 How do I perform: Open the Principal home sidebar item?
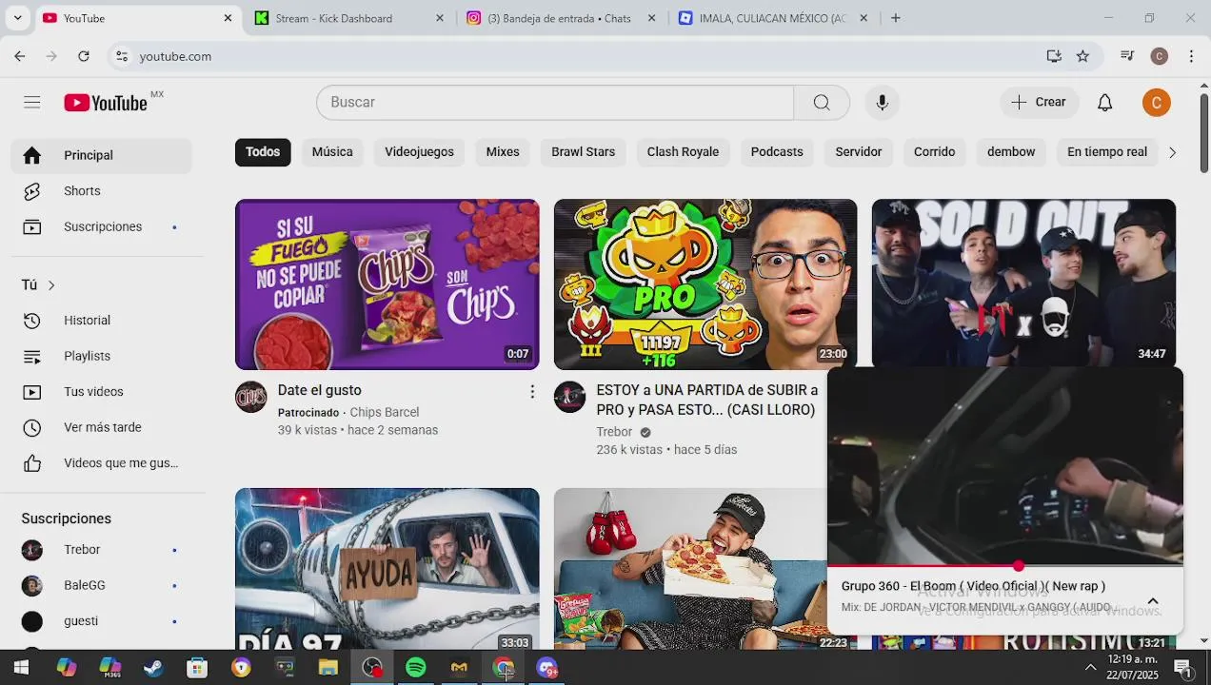(102, 155)
